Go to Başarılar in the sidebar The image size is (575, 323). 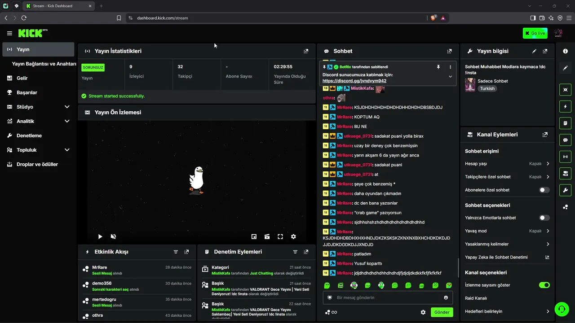[38, 92]
